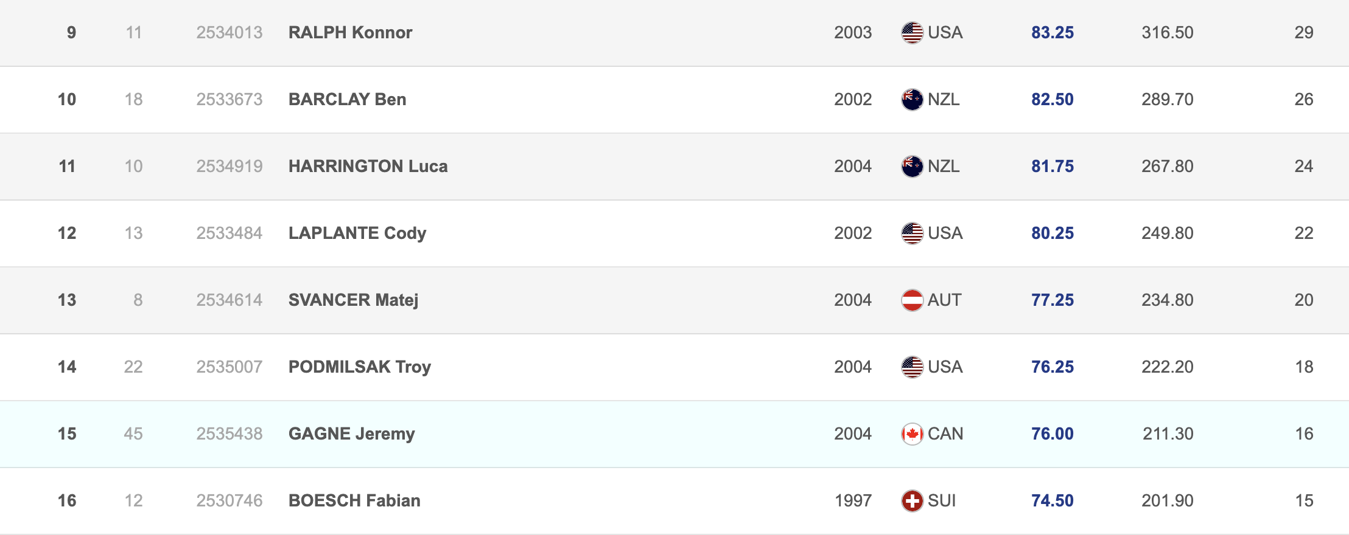1349x535 pixels.
Task: Select HARRINGTON Luca name link
Action: click(368, 167)
